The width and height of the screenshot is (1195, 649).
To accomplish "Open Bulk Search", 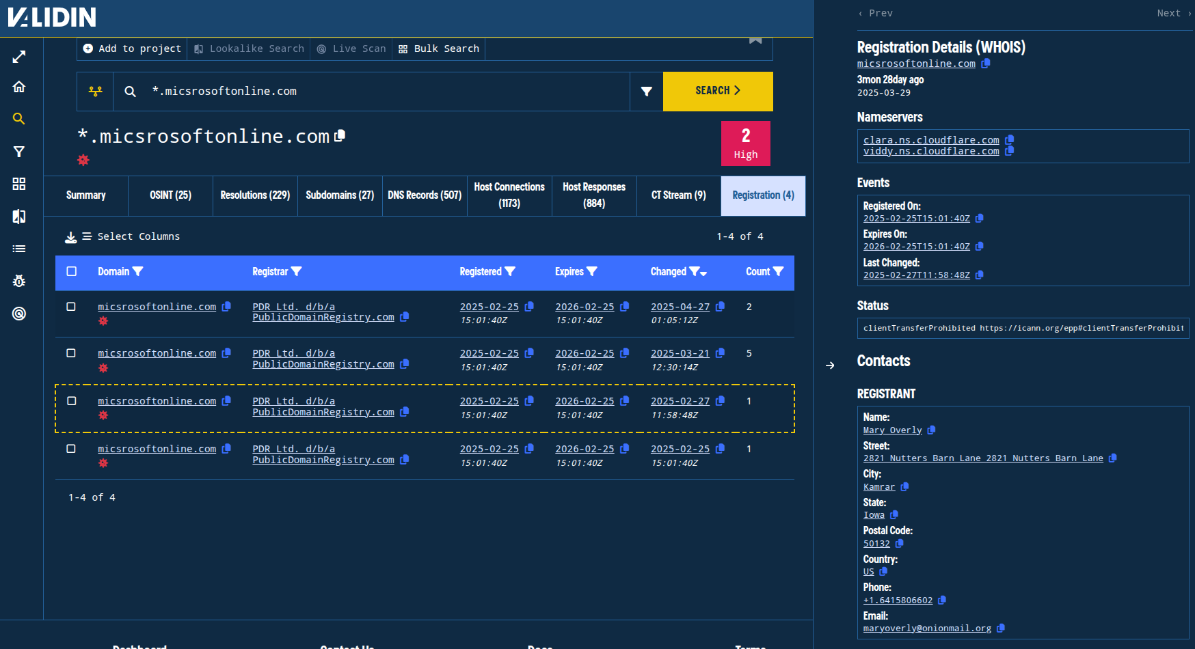I will pyautogui.click(x=439, y=49).
